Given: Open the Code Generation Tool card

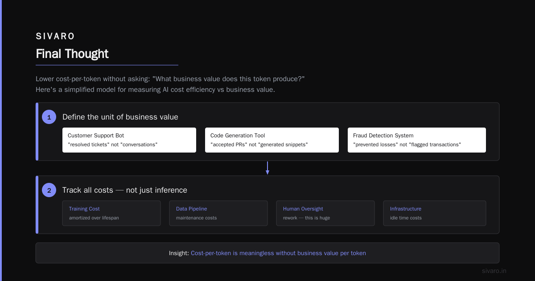Looking at the screenshot, I should (272, 140).
